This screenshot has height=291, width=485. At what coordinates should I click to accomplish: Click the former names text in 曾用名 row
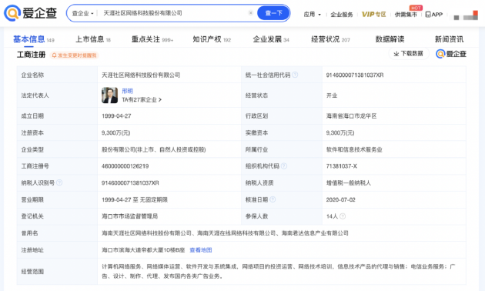pos(225,232)
